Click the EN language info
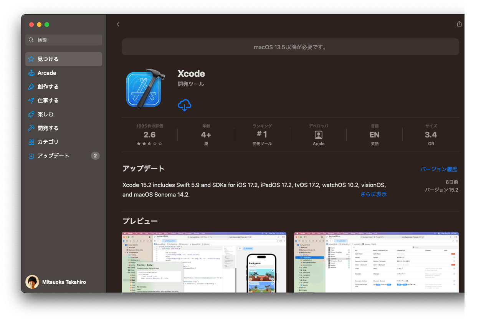 [x=374, y=135]
